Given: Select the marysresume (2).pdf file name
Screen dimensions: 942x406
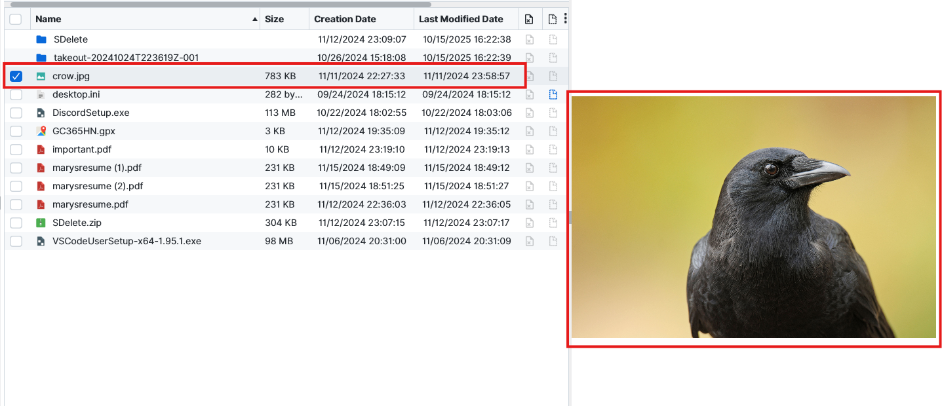Looking at the screenshot, I should tap(98, 186).
